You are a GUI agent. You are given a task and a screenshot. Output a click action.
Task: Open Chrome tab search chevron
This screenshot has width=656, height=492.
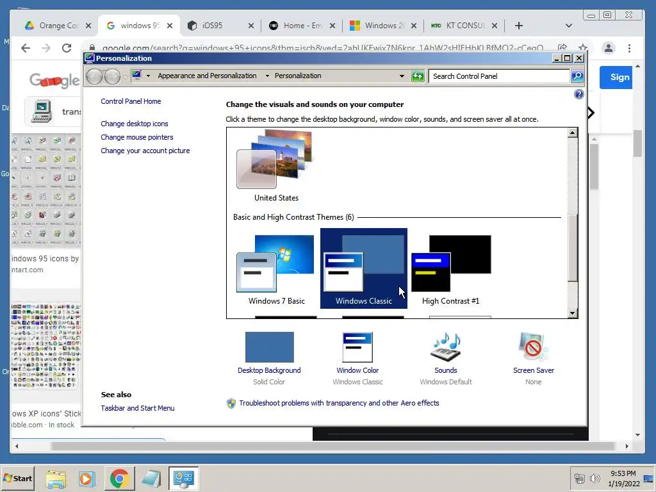[569, 26]
